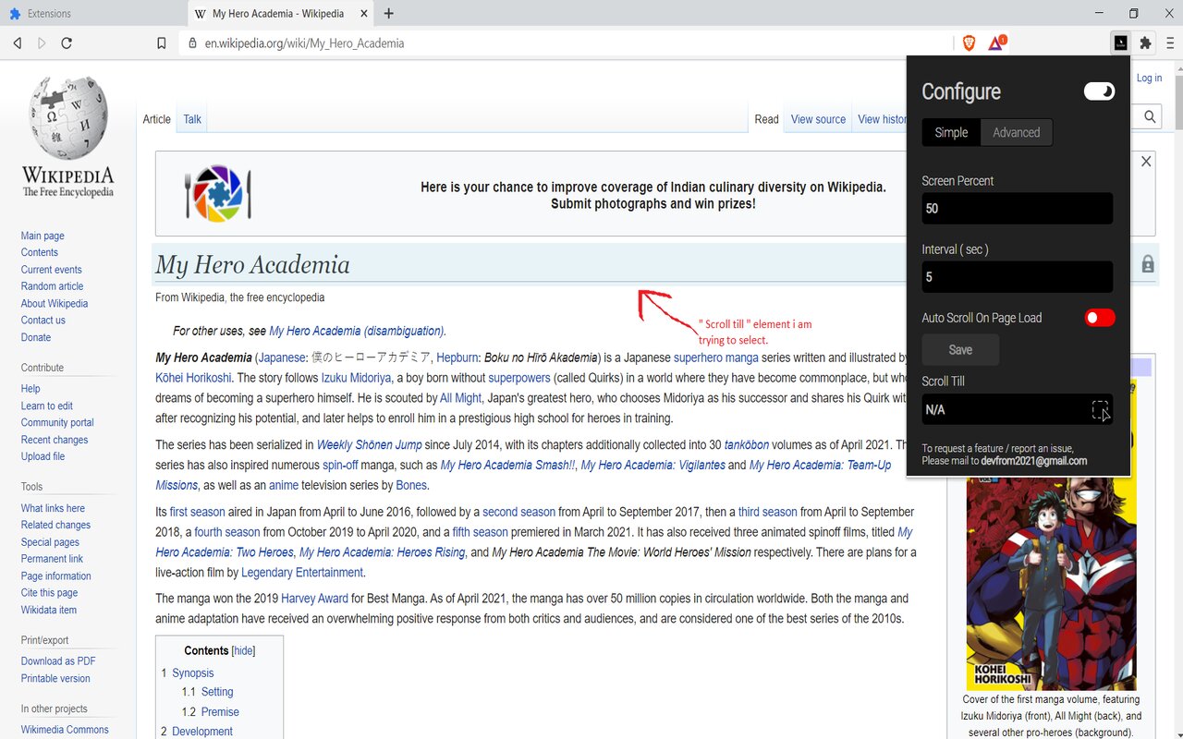Hide the Contents table

click(243, 651)
